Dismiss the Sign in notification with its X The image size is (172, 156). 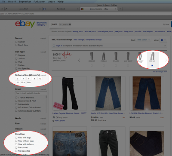point(165,46)
